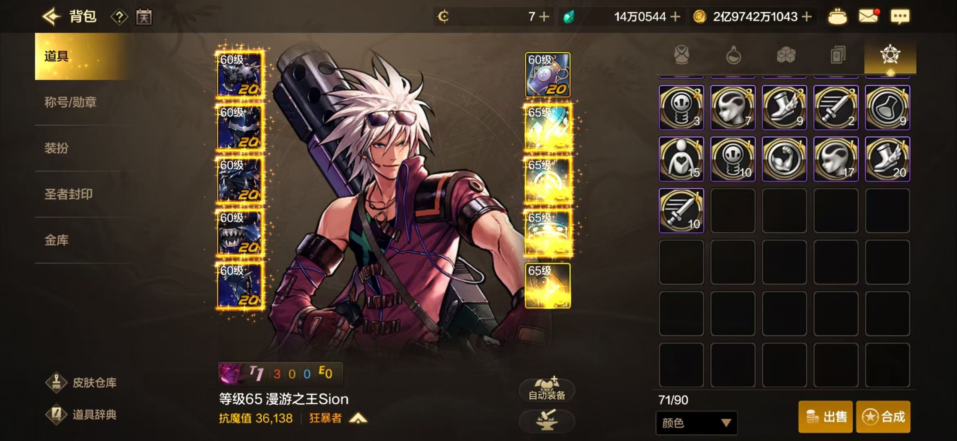Screen dimensions: 957x441
Task: Tap the 合成 combine button
Action: (x=883, y=416)
